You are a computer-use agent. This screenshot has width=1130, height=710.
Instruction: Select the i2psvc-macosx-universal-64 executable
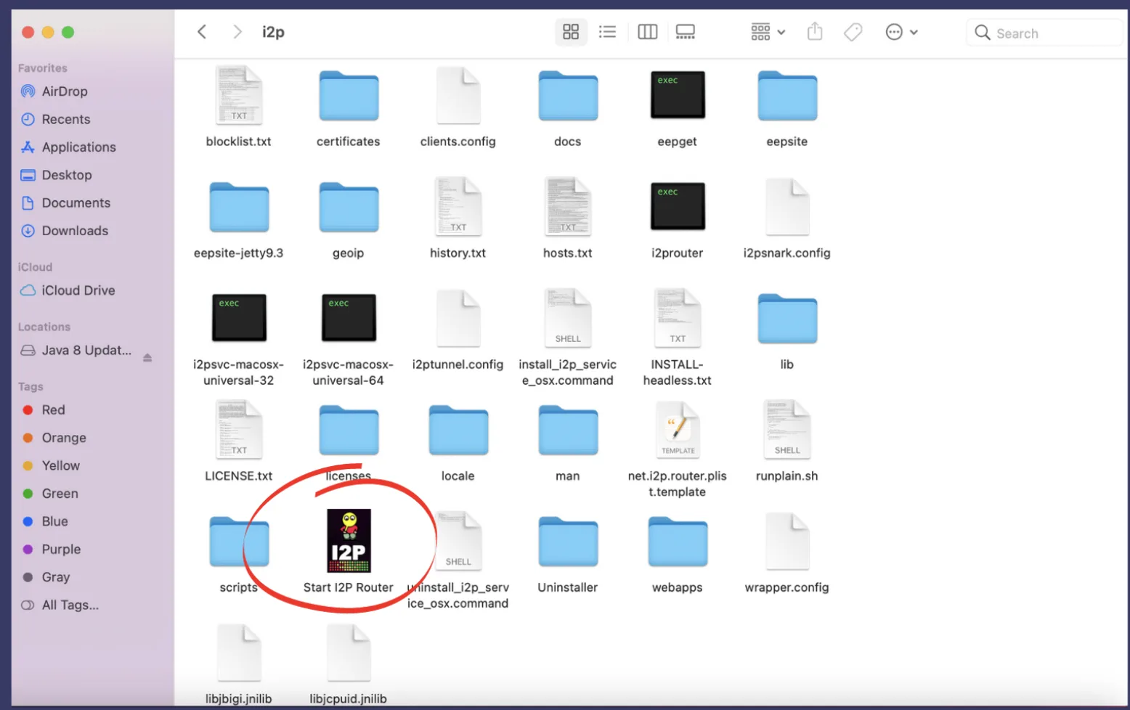coord(349,317)
